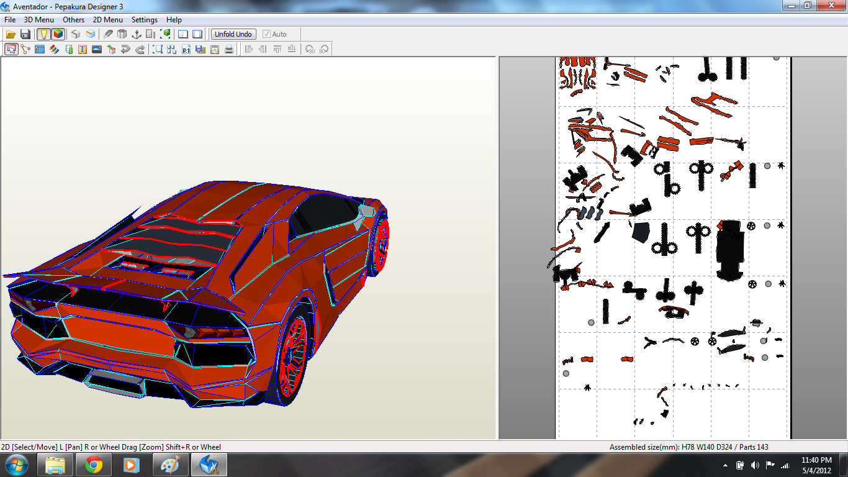The image size is (848, 477).
Task: Click the gray open-box icon beside the anchor
Action: [122, 34]
